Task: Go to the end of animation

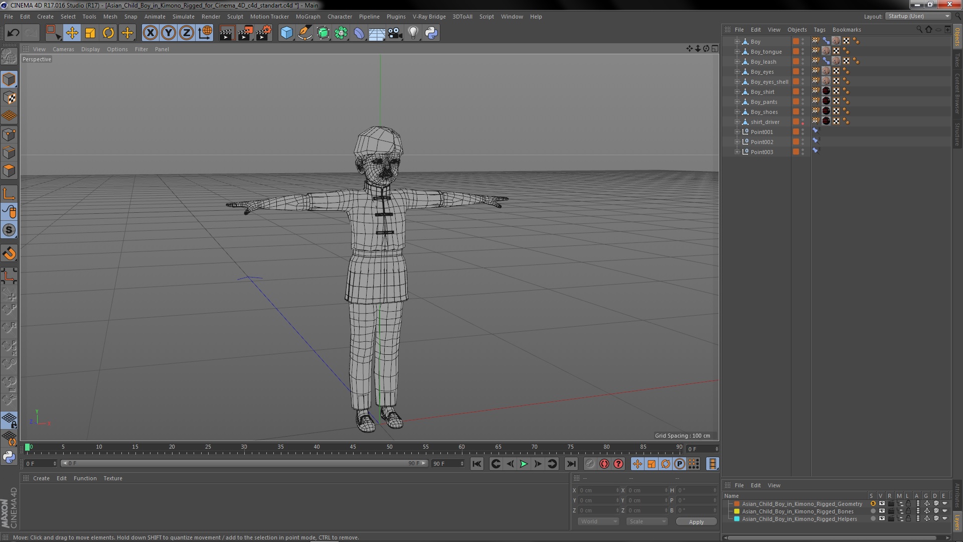Action: tap(571, 464)
